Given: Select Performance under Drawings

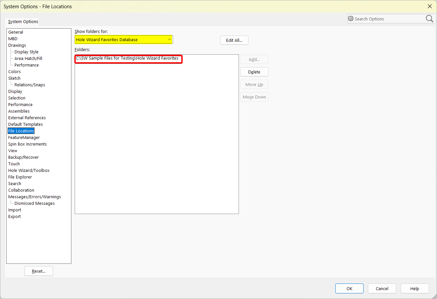Looking at the screenshot, I should pos(27,65).
